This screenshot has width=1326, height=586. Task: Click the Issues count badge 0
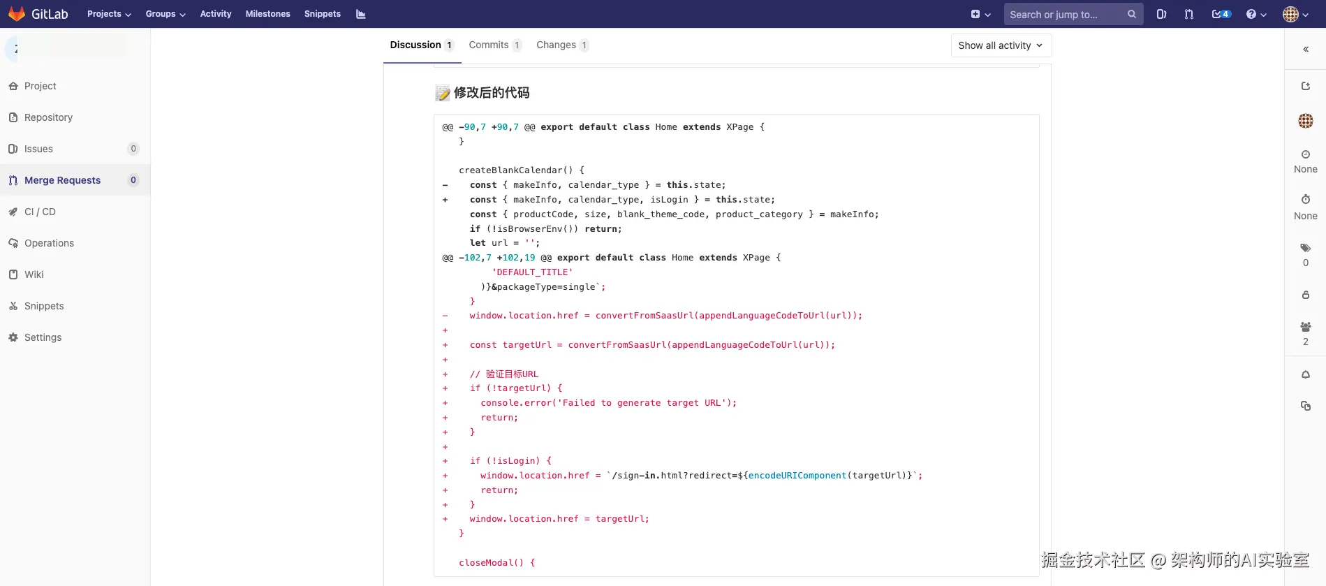click(133, 149)
